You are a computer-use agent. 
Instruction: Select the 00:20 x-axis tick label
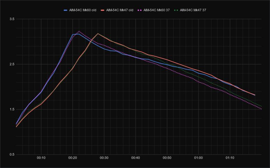(72, 158)
